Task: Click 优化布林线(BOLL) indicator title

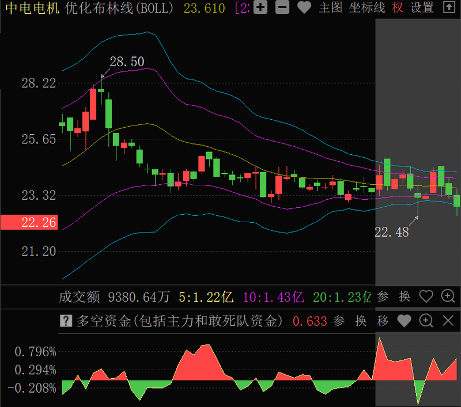Action: click(x=119, y=8)
